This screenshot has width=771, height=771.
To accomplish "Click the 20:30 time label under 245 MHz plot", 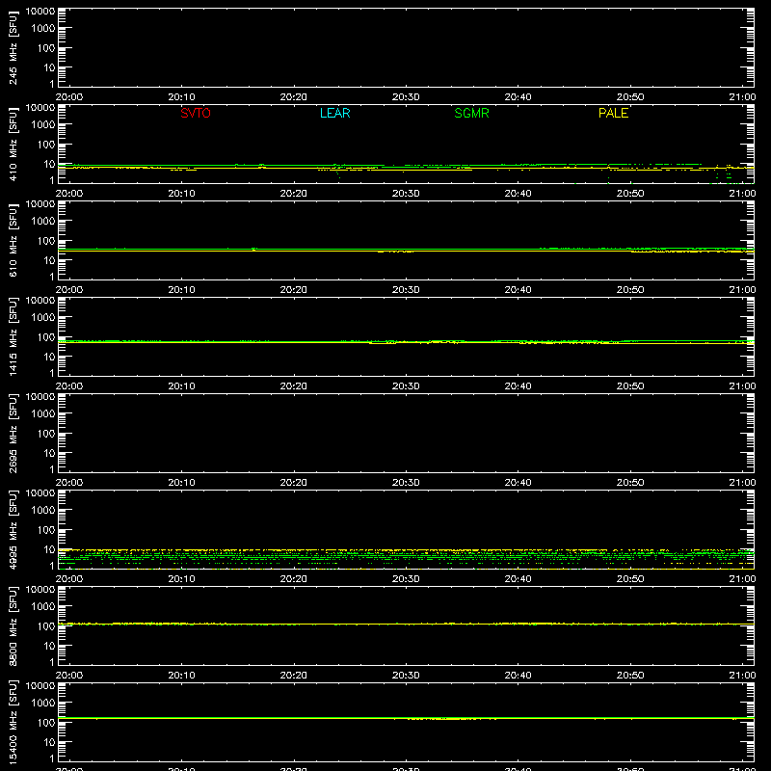I will tap(406, 97).
